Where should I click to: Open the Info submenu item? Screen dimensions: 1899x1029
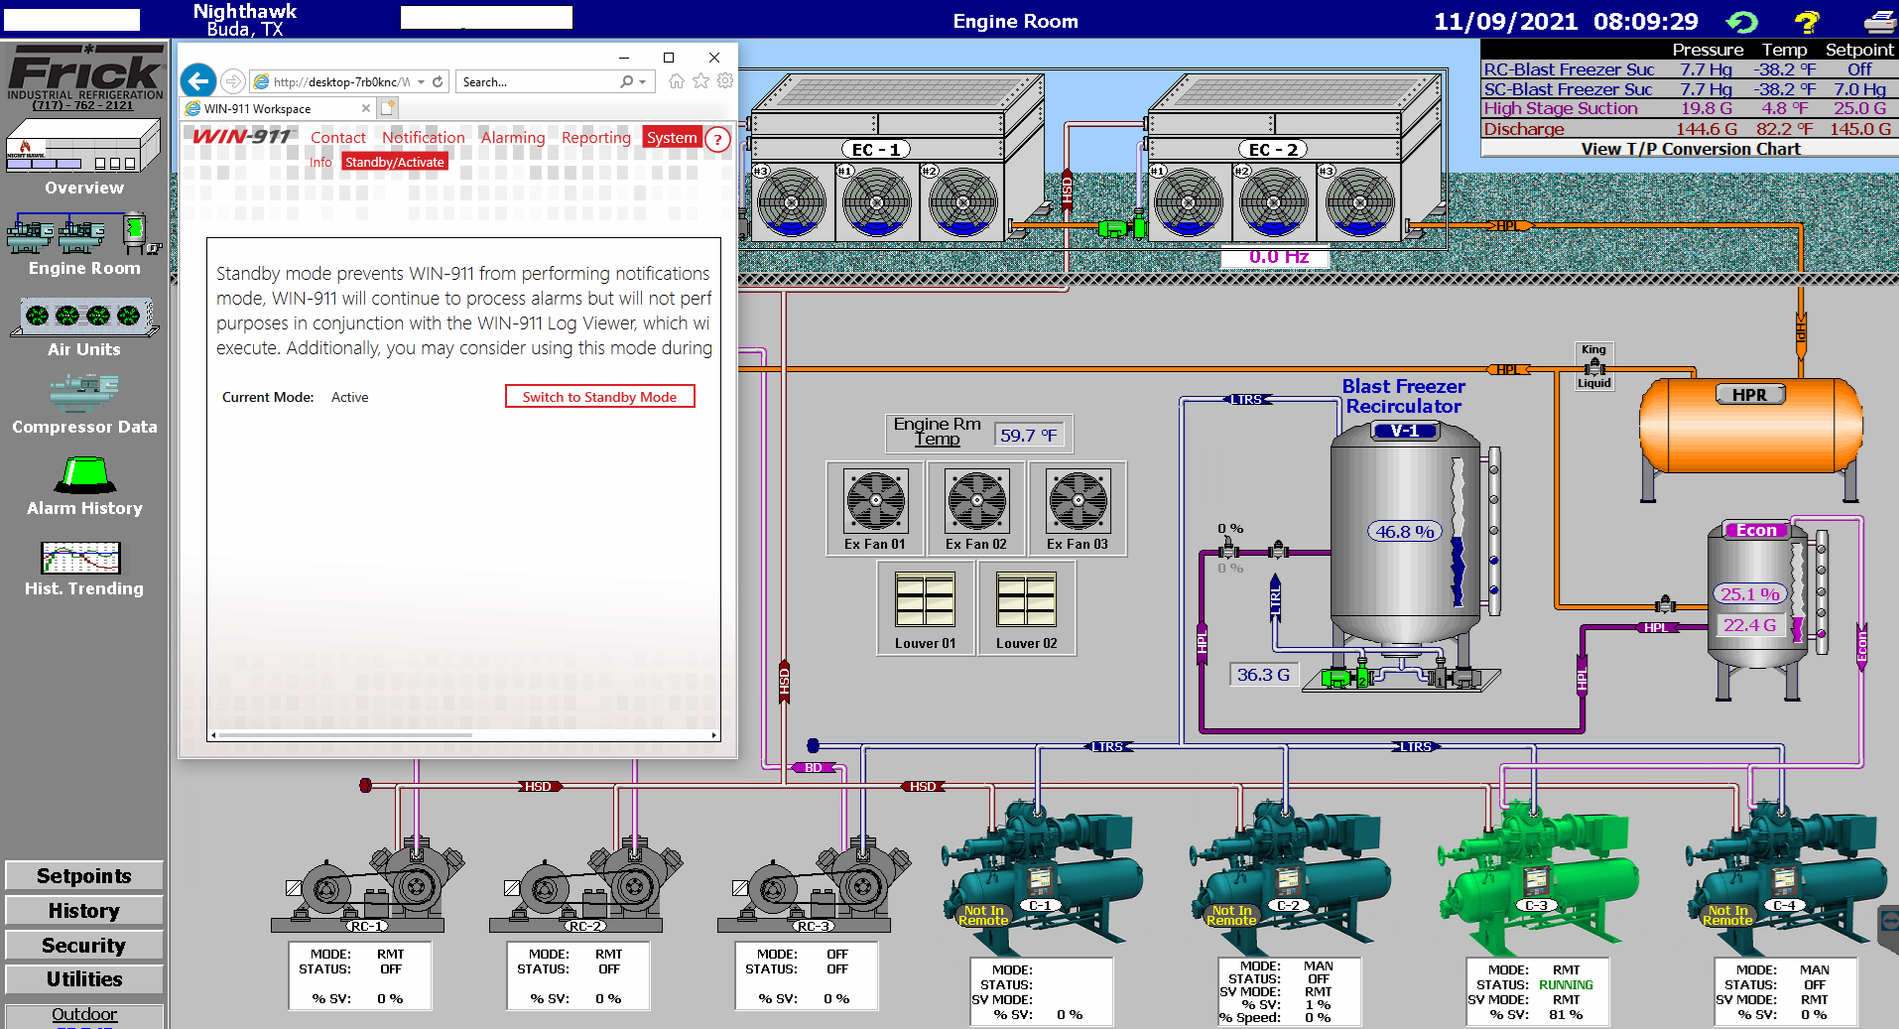pos(320,163)
